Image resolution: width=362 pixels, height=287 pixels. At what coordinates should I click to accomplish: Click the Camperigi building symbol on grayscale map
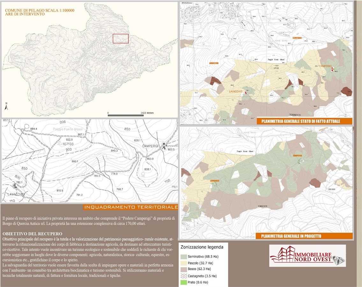[x=164, y=145]
